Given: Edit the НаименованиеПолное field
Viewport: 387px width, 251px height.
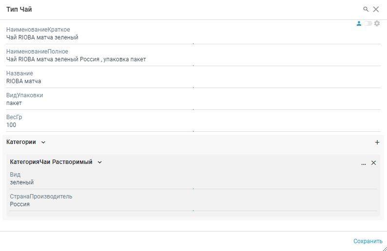Looking at the screenshot, I should [97, 59].
